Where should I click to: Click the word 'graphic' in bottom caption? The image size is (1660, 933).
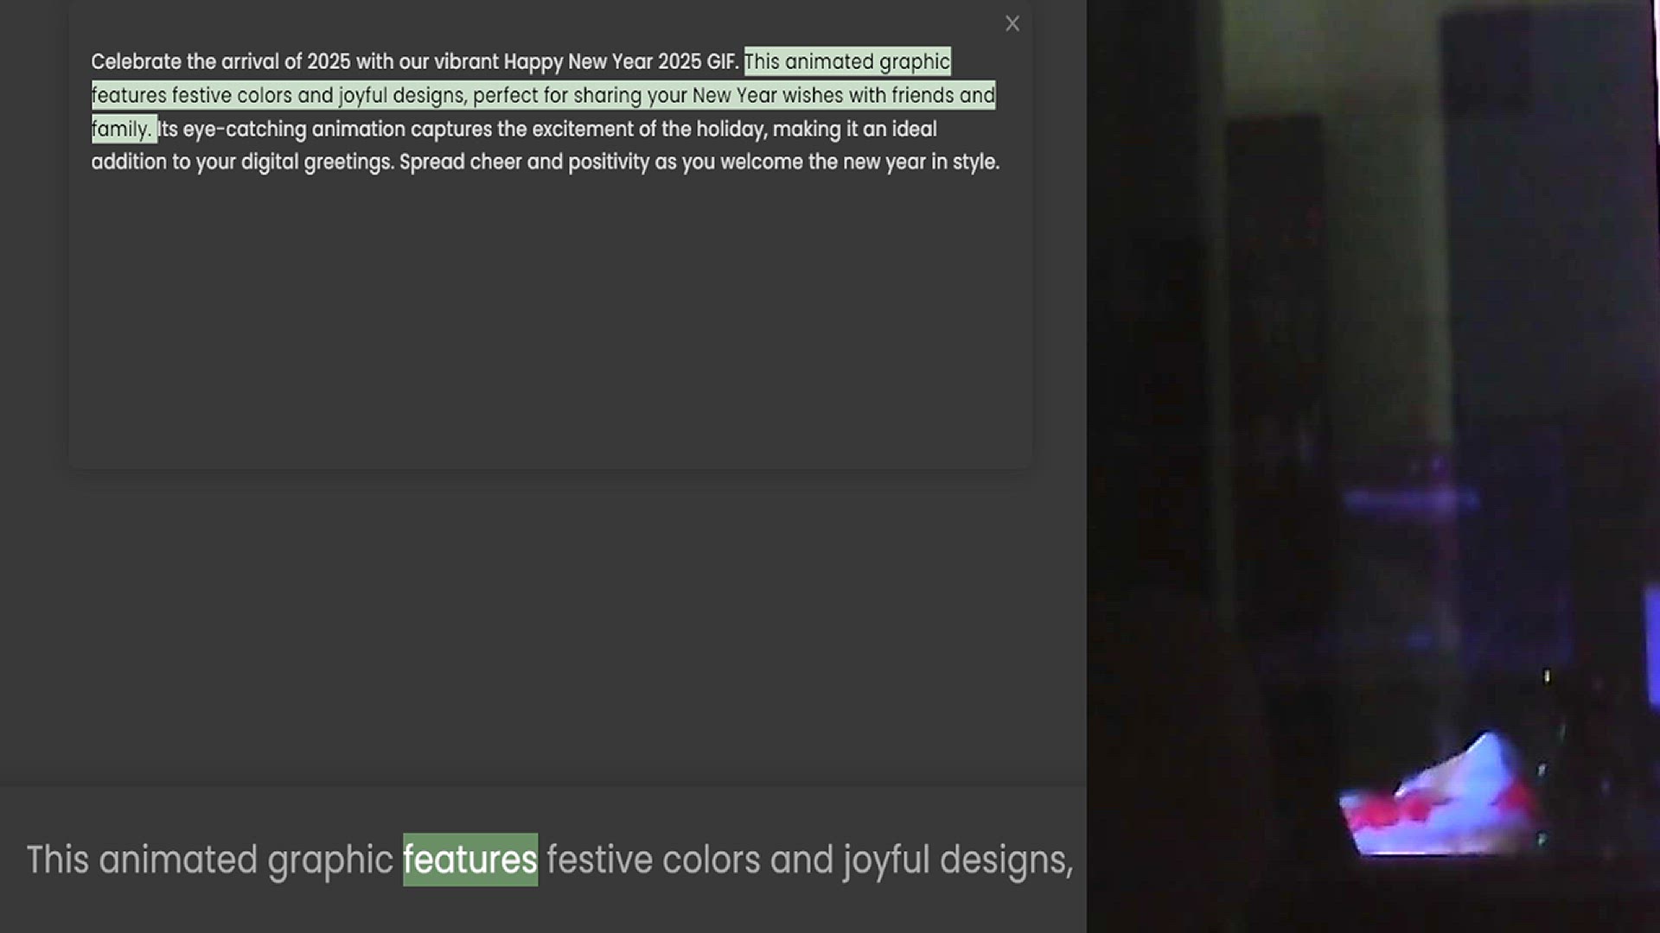[x=329, y=860]
